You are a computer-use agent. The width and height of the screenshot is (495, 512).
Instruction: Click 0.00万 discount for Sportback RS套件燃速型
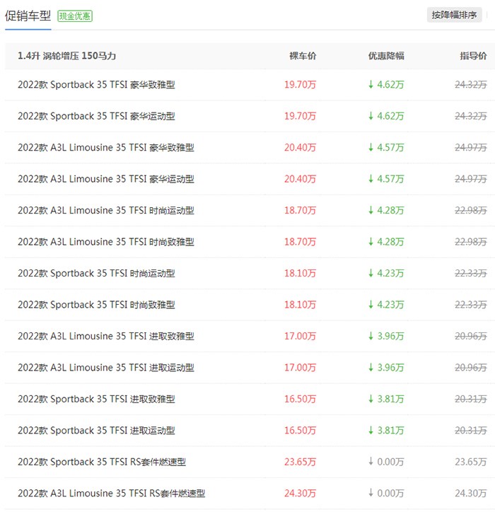pyautogui.click(x=386, y=462)
